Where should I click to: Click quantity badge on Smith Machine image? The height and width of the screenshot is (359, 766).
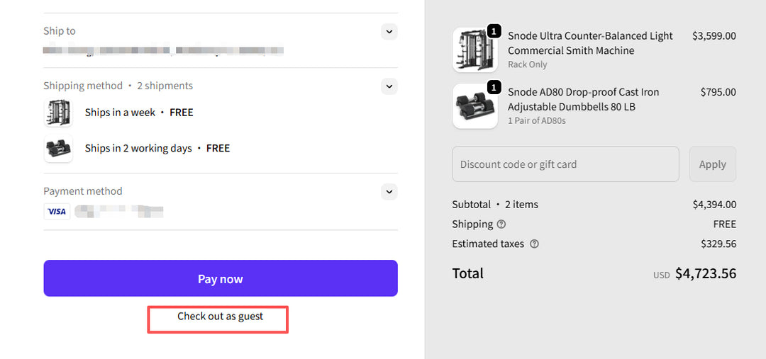click(x=494, y=32)
